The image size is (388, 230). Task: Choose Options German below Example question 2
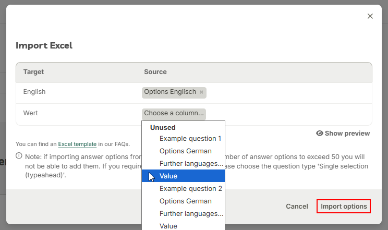tap(184, 201)
